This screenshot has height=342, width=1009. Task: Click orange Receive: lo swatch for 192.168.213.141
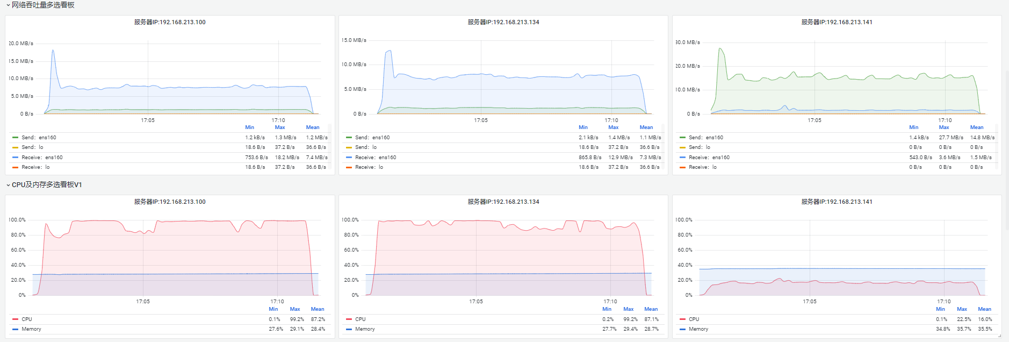[682, 167]
